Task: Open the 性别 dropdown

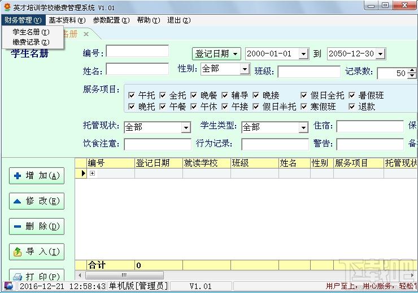Action: click(x=245, y=69)
